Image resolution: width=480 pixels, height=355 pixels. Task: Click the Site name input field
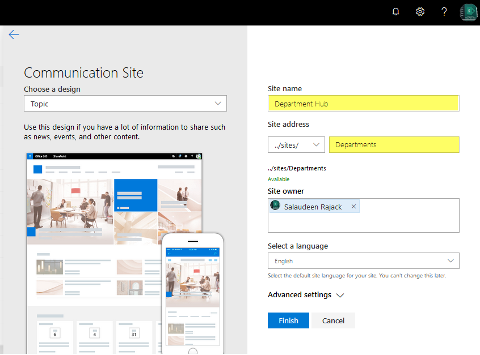click(x=363, y=103)
